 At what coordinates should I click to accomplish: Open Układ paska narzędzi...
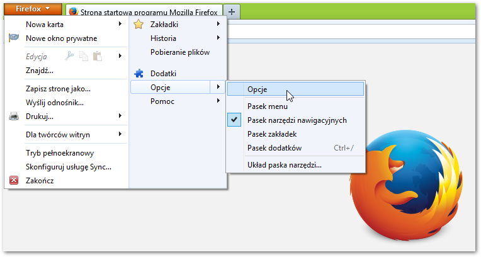click(x=285, y=165)
